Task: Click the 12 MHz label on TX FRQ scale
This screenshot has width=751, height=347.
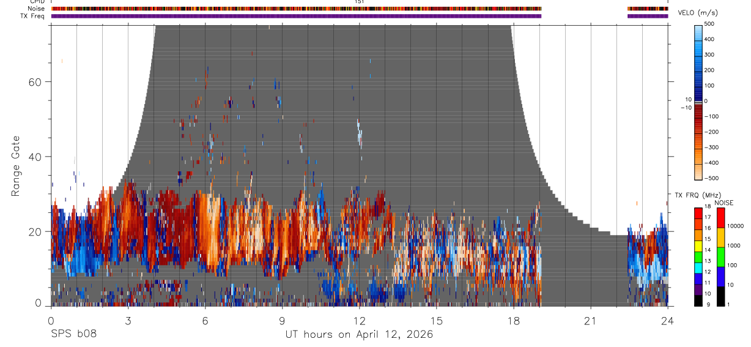Action: pyautogui.click(x=708, y=272)
